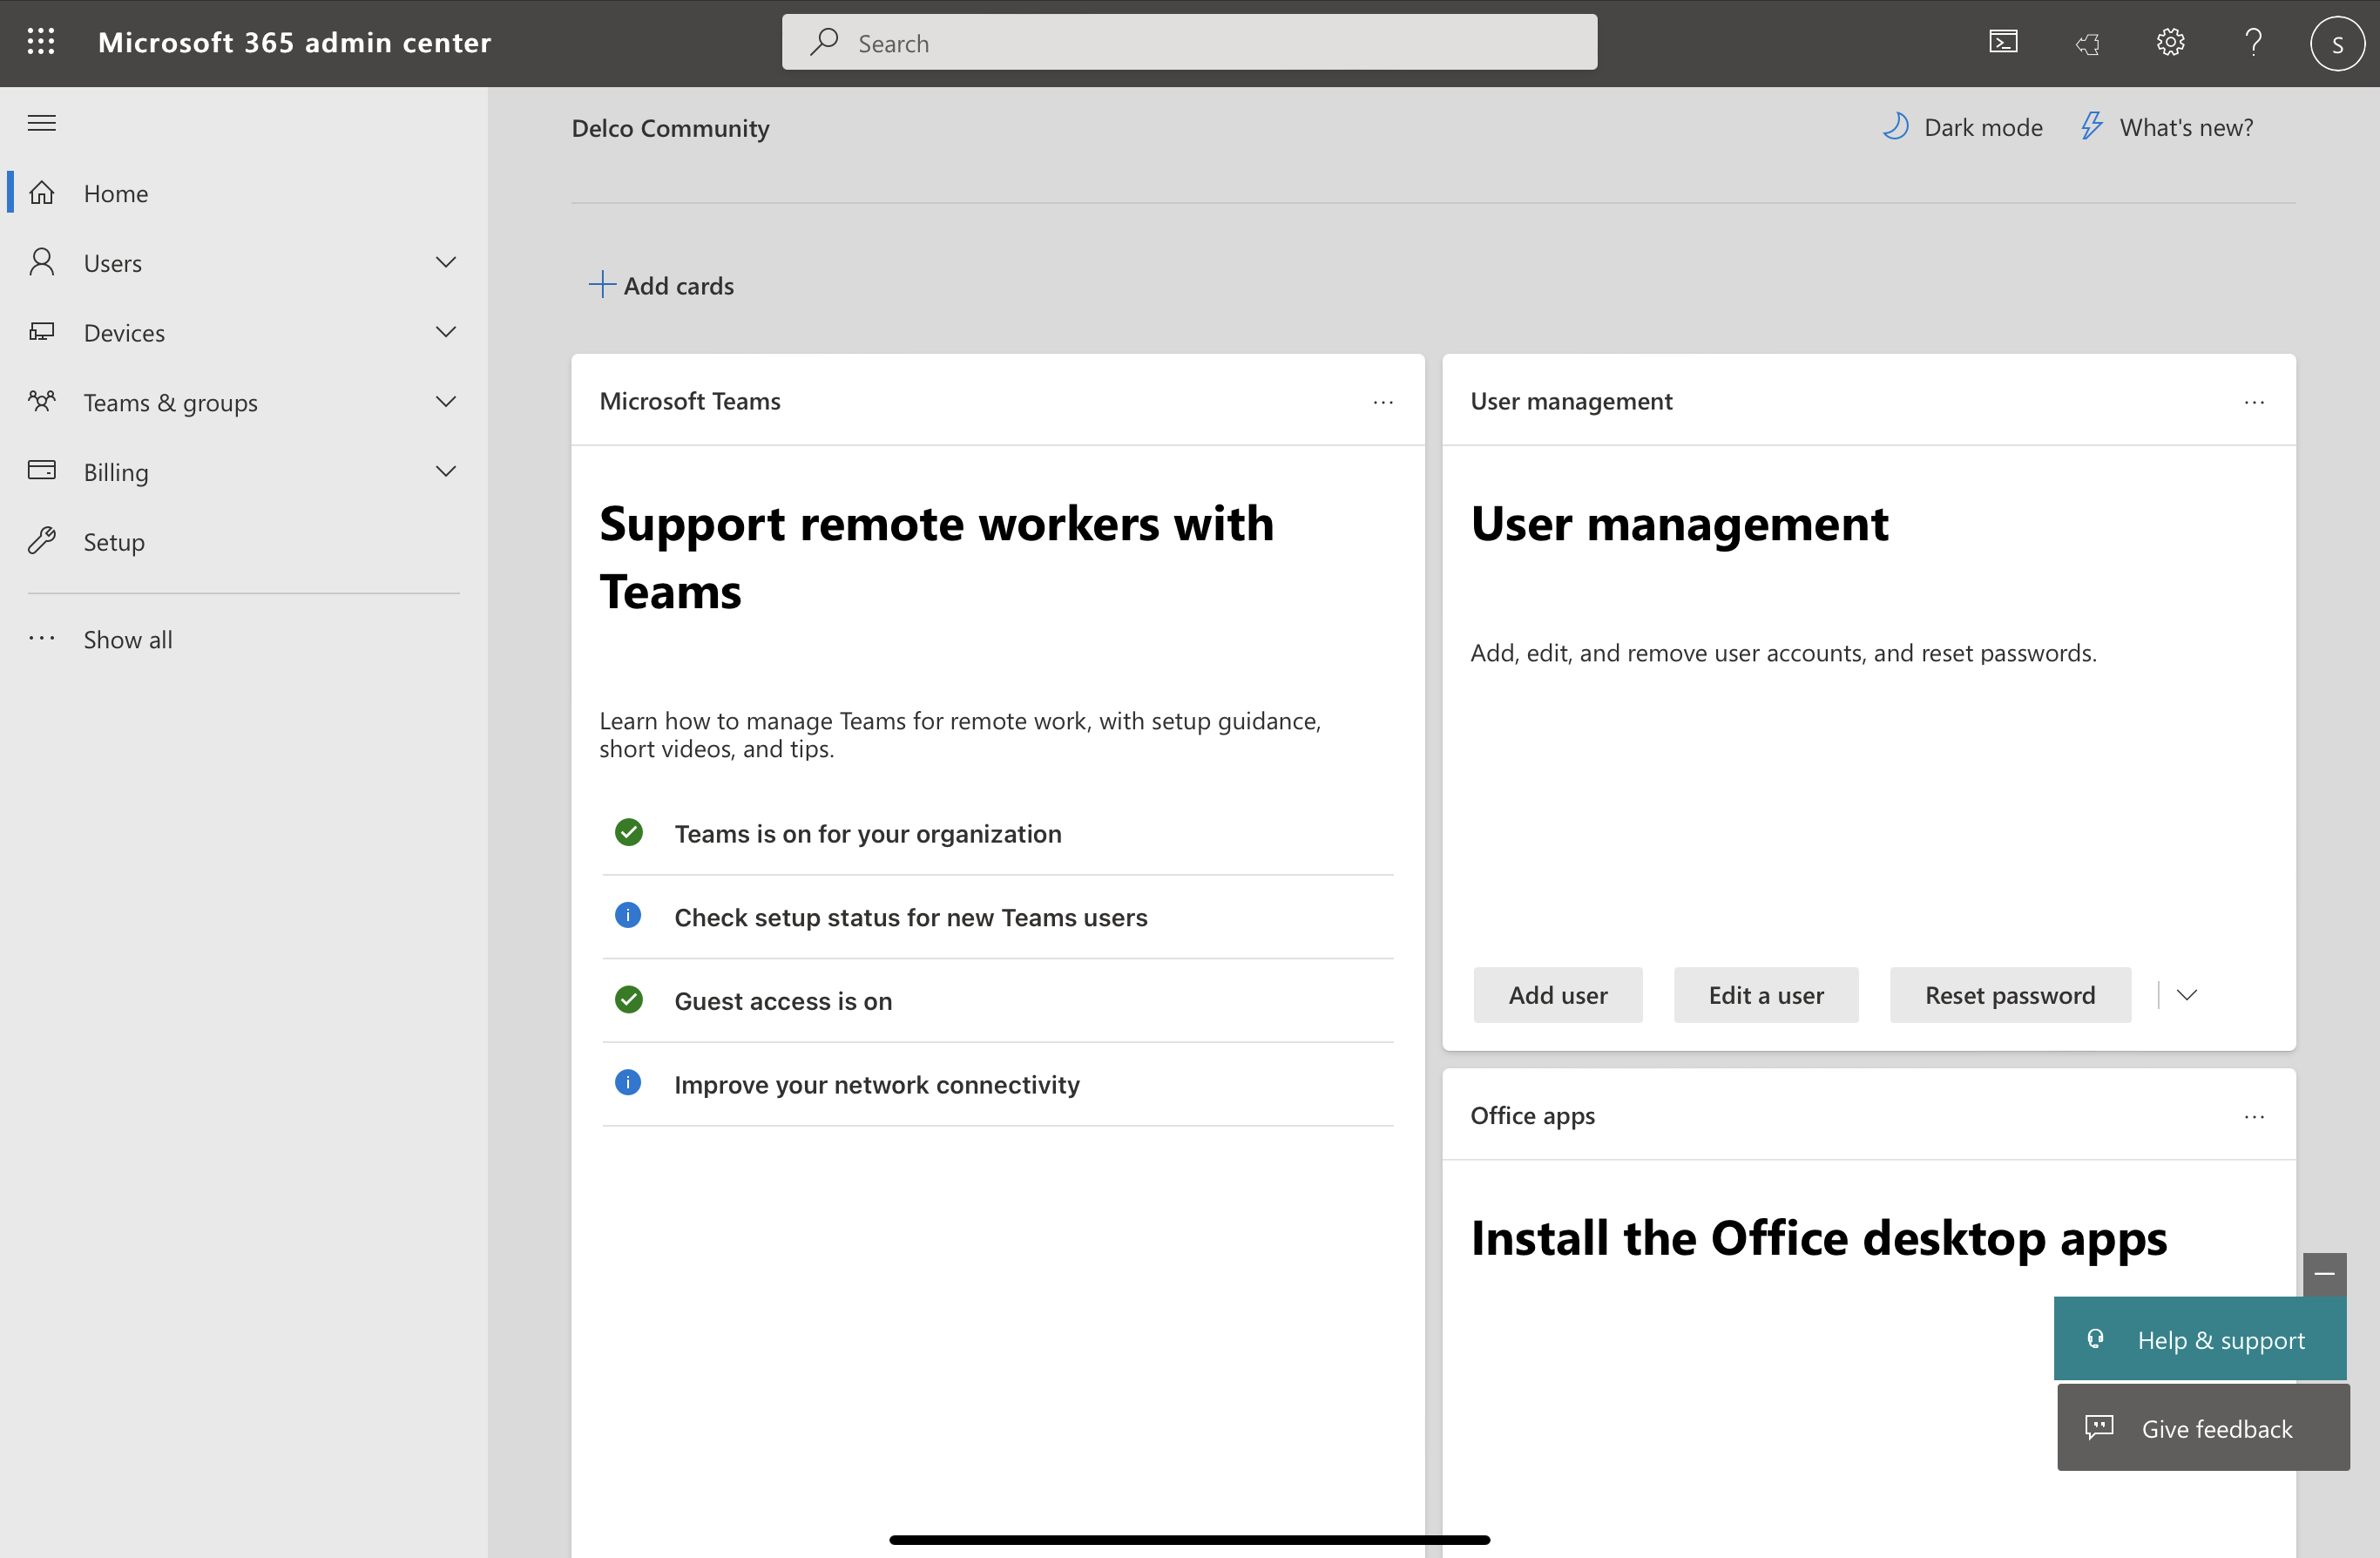The image size is (2380, 1558).
Task: Click the Give feedback speech bubble icon
Action: coord(2099,1427)
